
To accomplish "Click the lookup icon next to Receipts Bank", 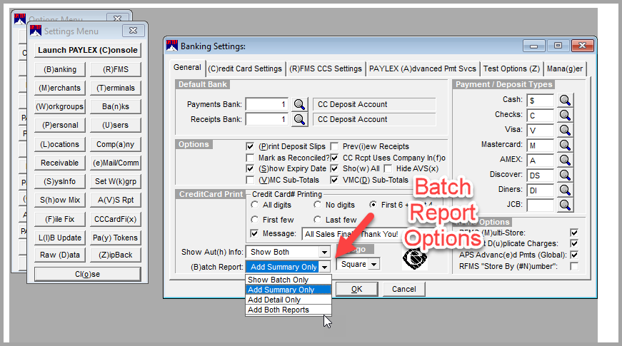I will (299, 119).
